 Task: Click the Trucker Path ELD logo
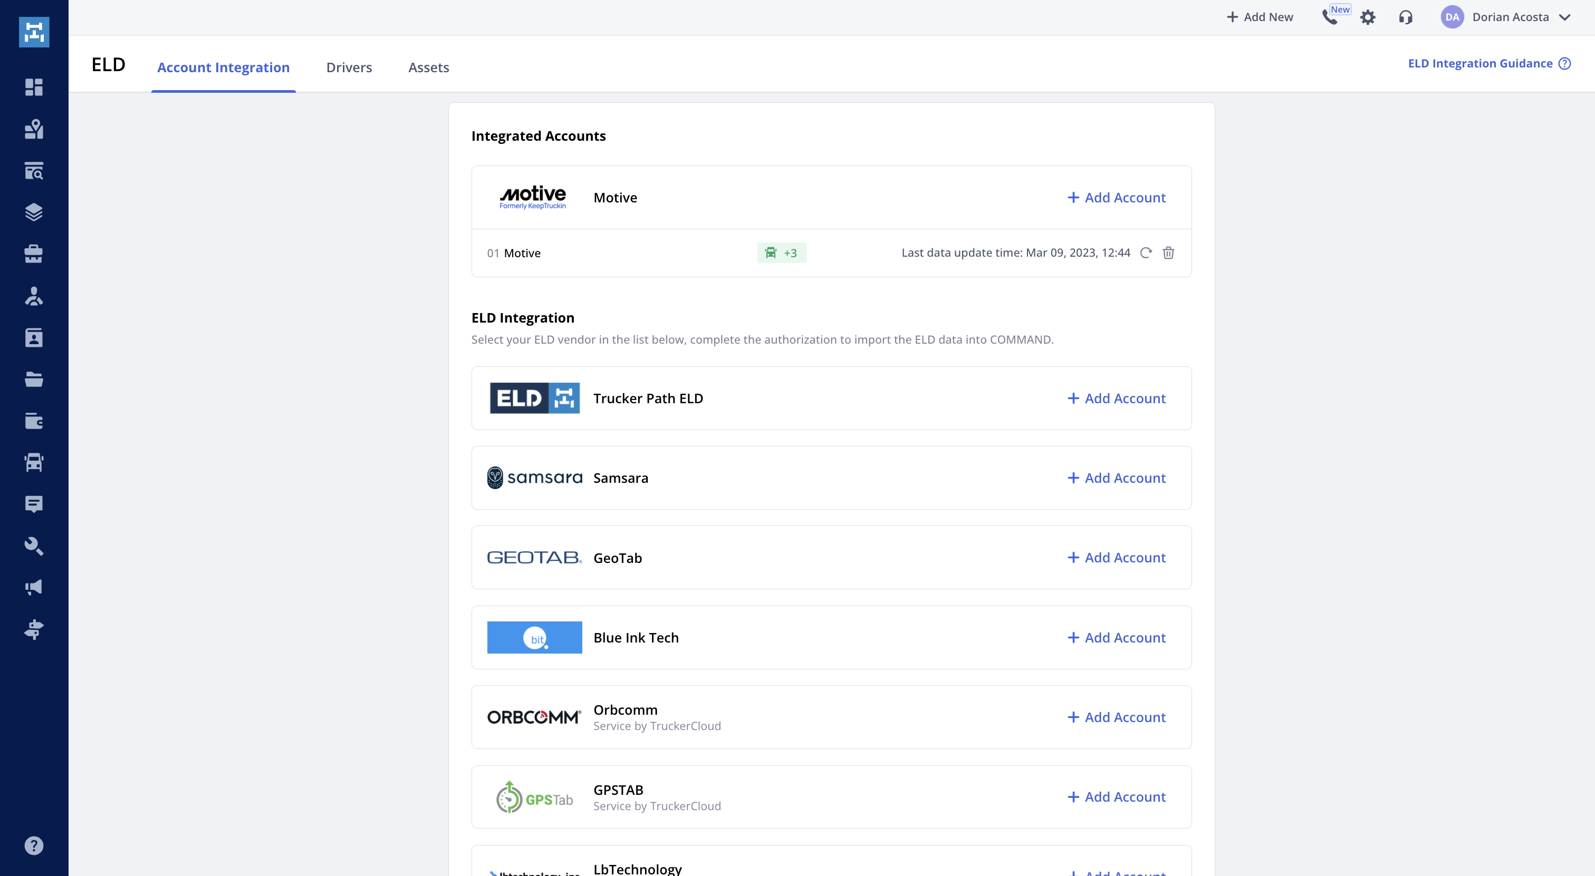534,398
